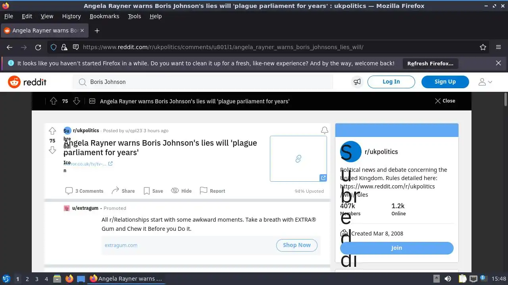Open the mirror.co.uk outbound link
Screen dimensions: 508x285
coord(88,163)
